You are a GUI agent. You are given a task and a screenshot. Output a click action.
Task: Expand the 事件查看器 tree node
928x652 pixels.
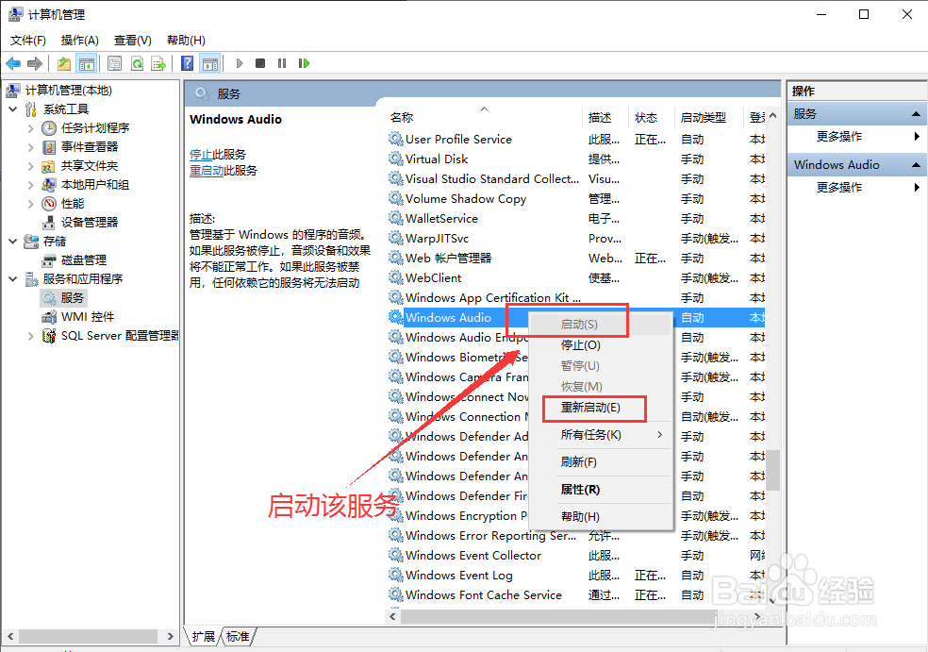pyautogui.click(x=31, y=147)
